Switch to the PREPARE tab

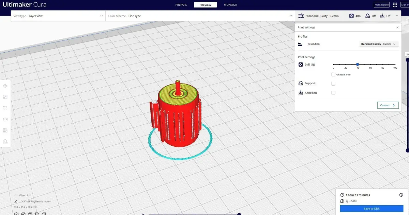tap(181, 5)
